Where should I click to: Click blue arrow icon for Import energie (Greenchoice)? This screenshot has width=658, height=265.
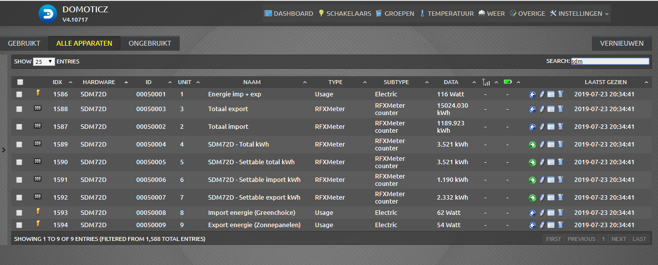click(532, 213)
